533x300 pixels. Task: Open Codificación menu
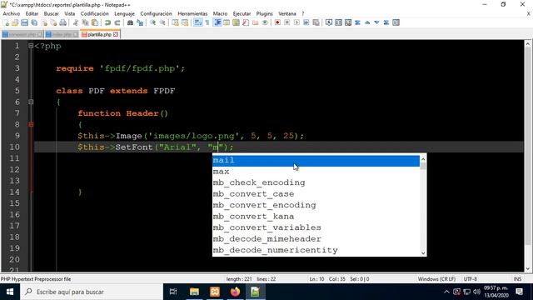point(94,13)
